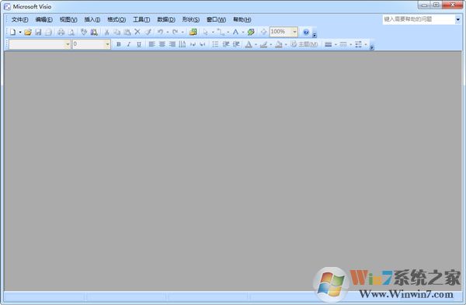Viewport: 466px width, 305px height.
Task: Align text left
Action: click(152, 44)
